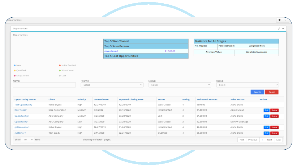This screenshot has width=297, height=167.
Task: Toggle the Initial Contact legend item
Action: click(x=67, y=65)
